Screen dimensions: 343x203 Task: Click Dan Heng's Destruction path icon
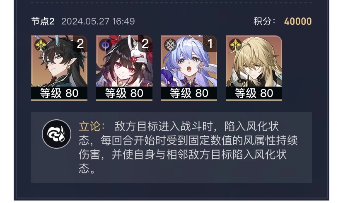click(41, 45)
